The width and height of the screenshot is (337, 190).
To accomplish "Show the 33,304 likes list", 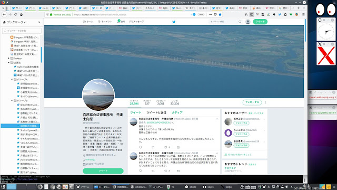I will pos(175,102).
